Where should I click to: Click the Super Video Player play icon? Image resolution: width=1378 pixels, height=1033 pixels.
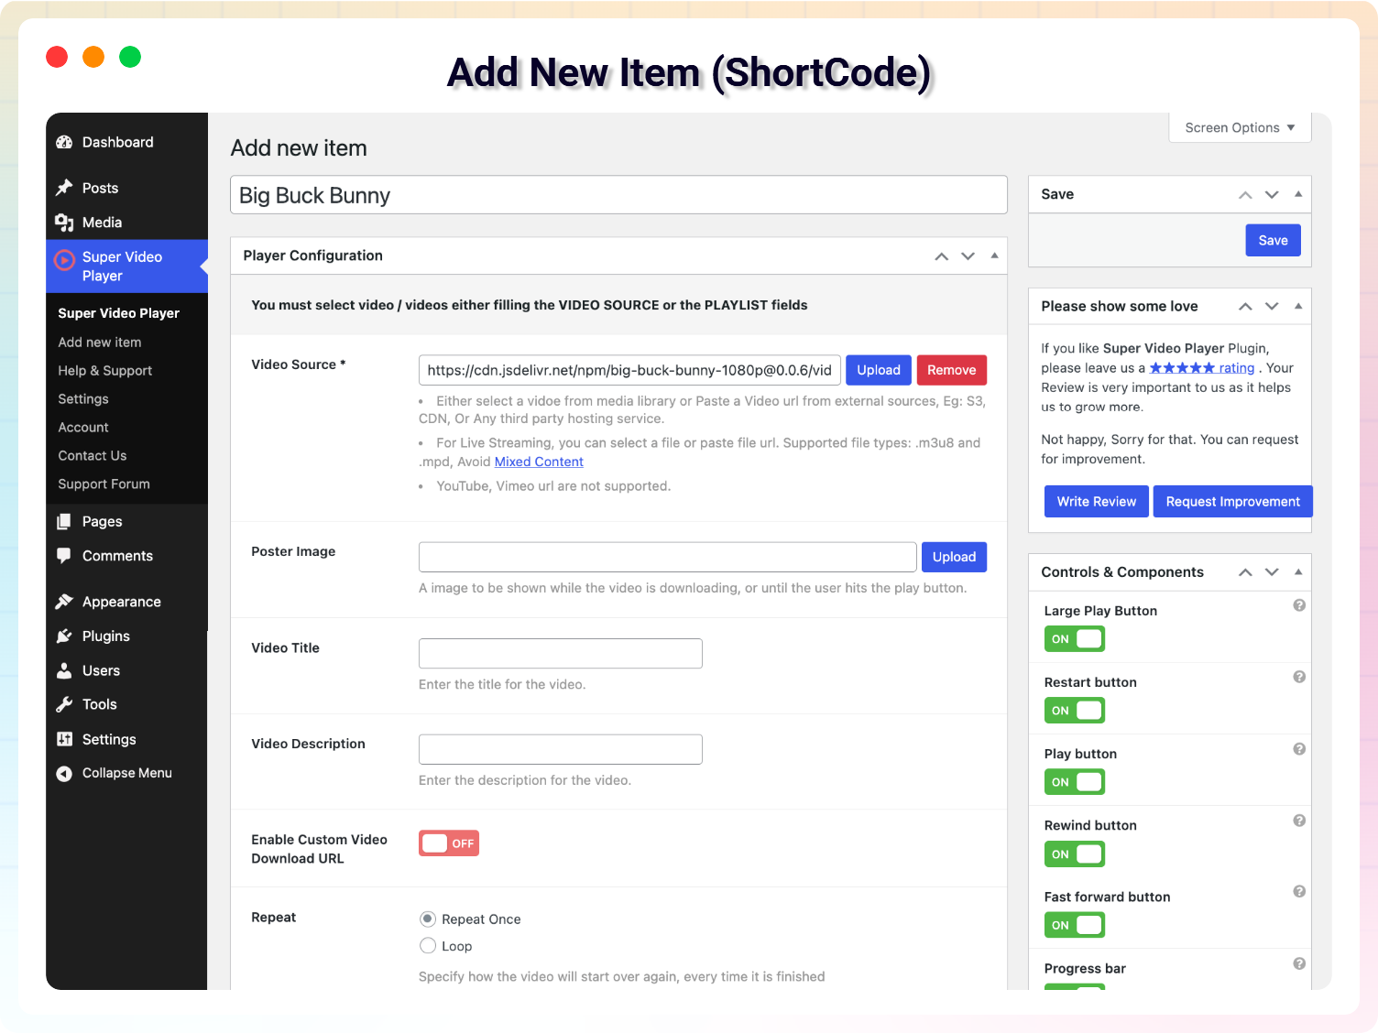coord(64,259)
